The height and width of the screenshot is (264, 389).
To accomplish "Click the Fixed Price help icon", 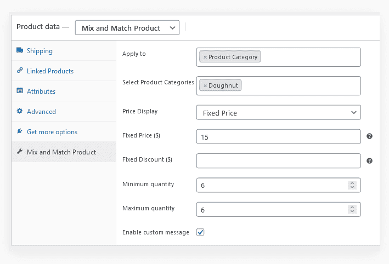I will click(369, 136).
